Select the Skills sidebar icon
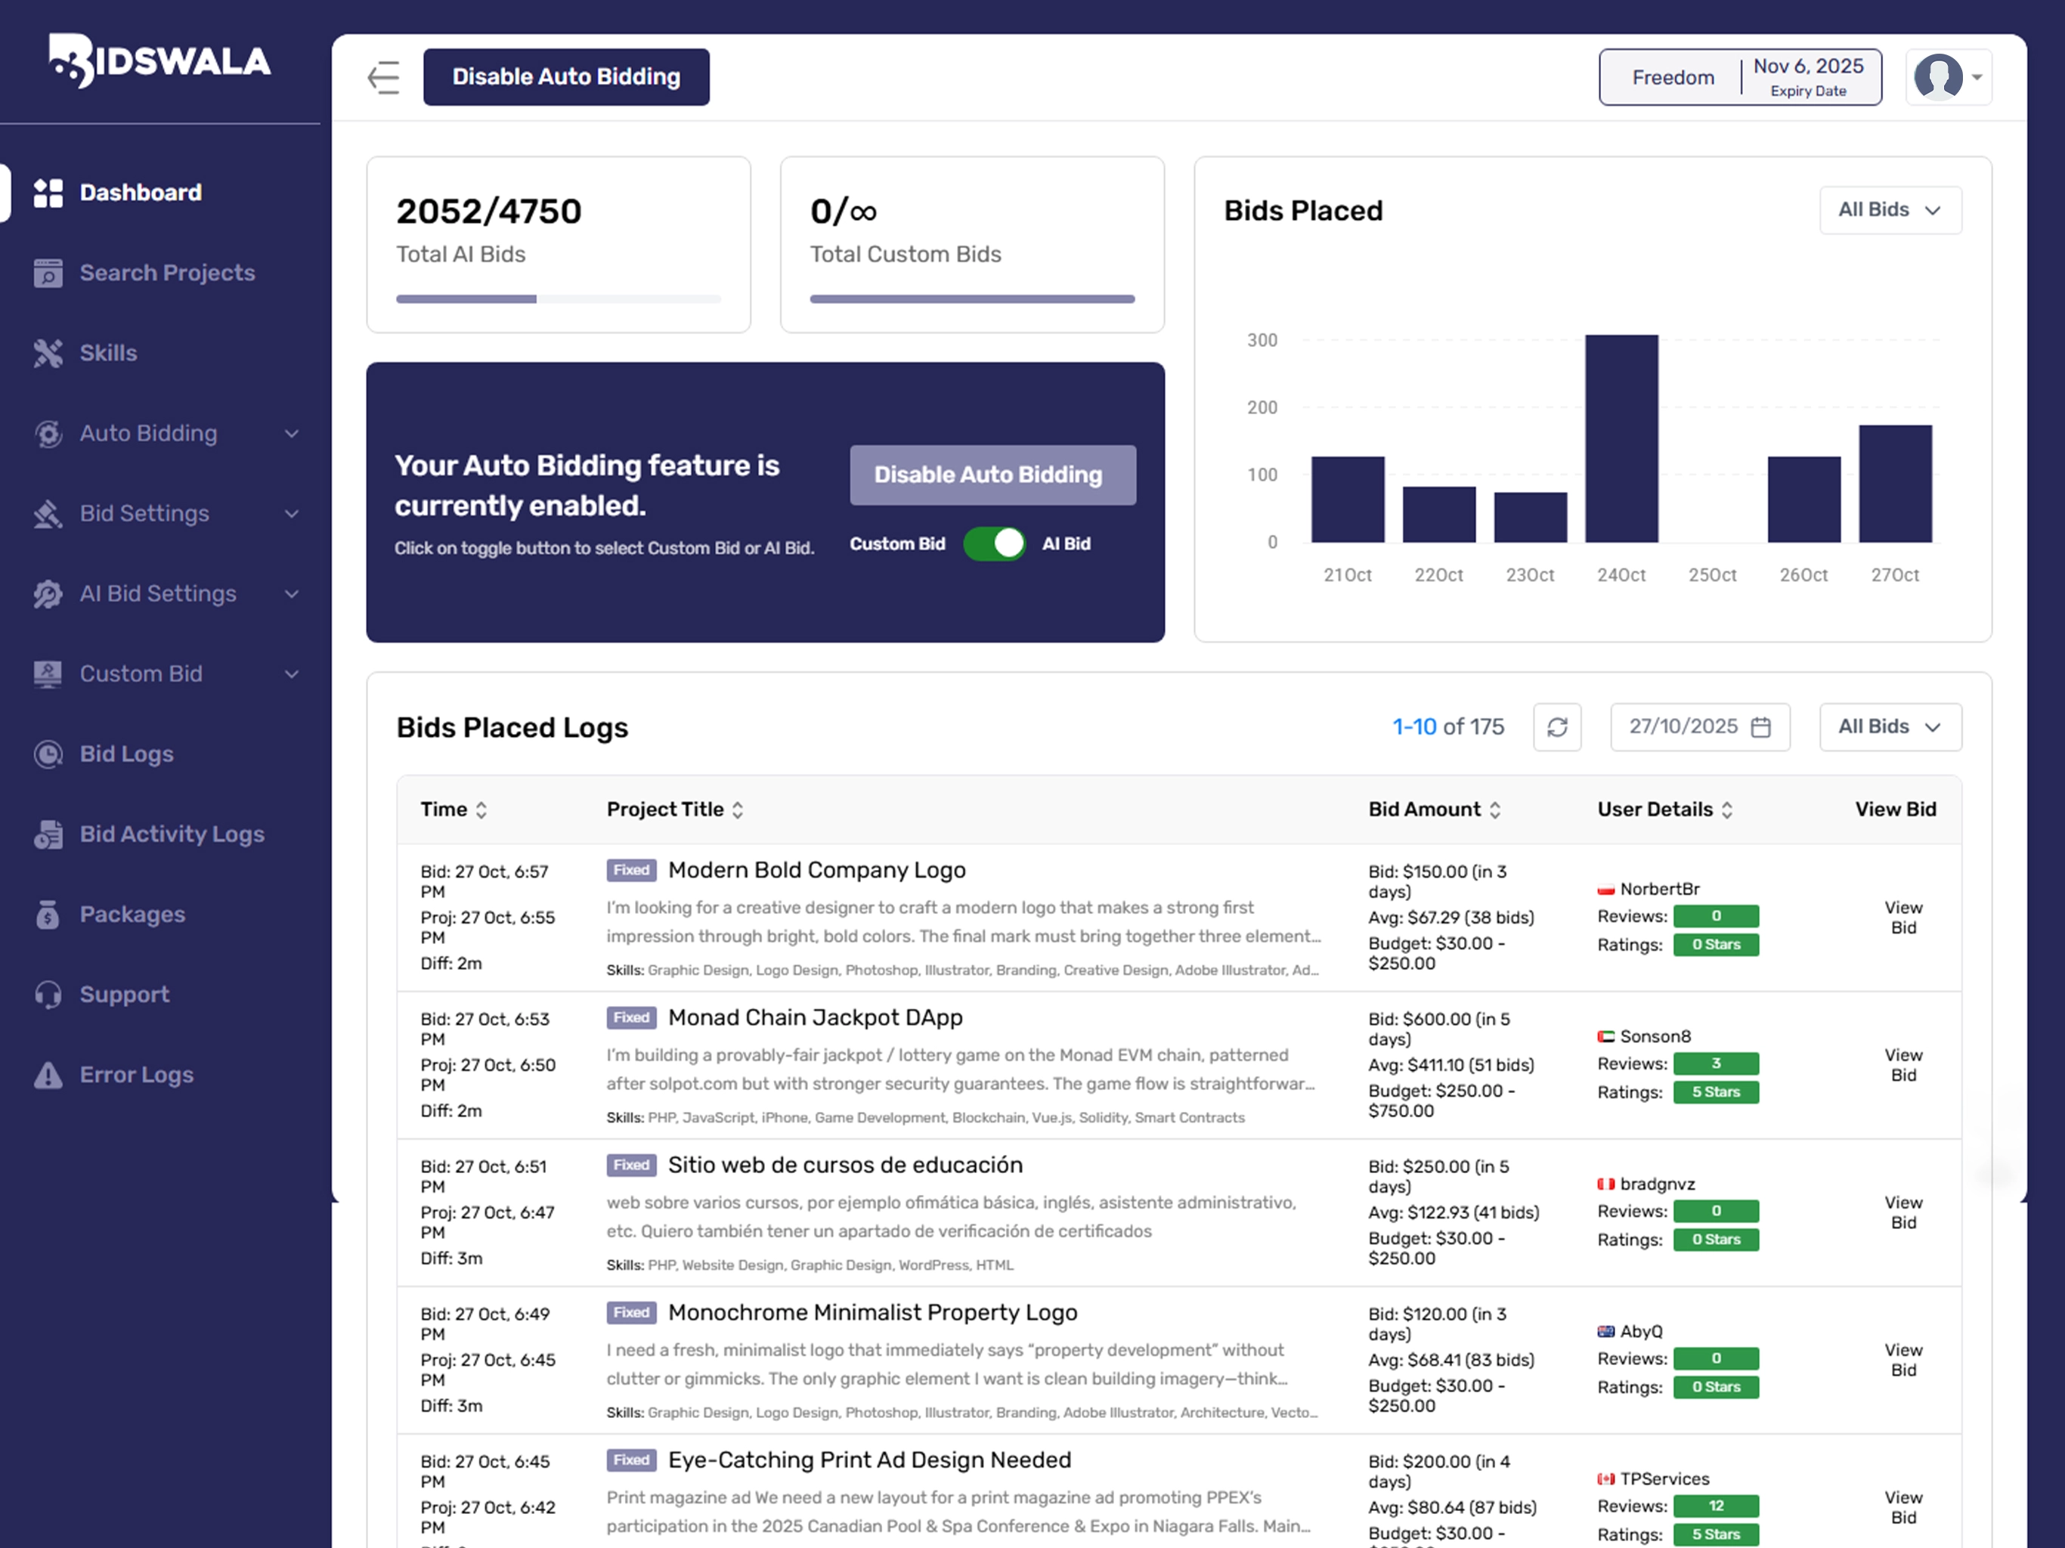Image resolution: width=2065 pixels, height=1548 pixels. 48,353
